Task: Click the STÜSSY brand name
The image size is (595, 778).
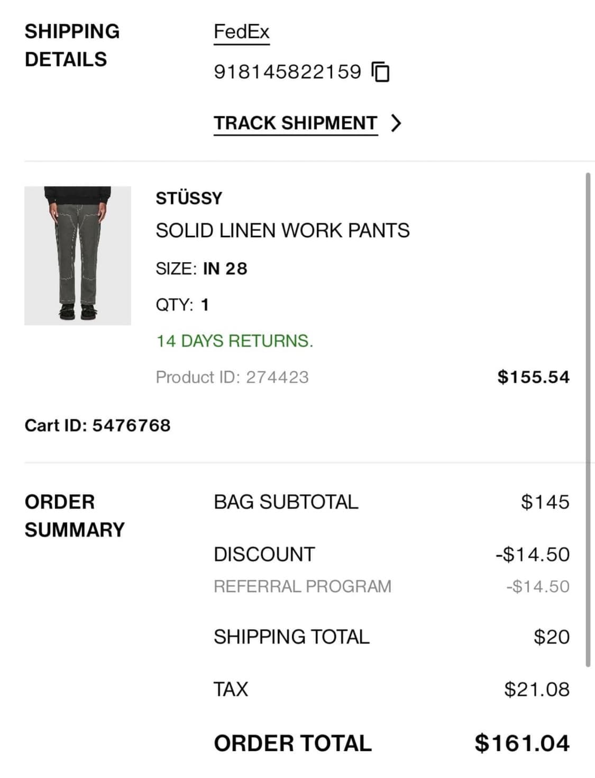Action: click(189, 198)
